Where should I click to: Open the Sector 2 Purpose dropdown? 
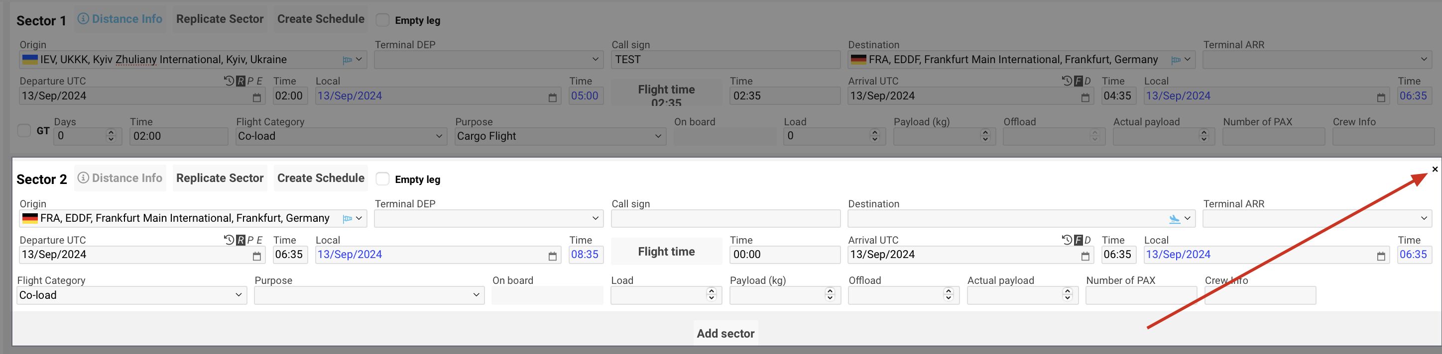click(x=368, y=295)
